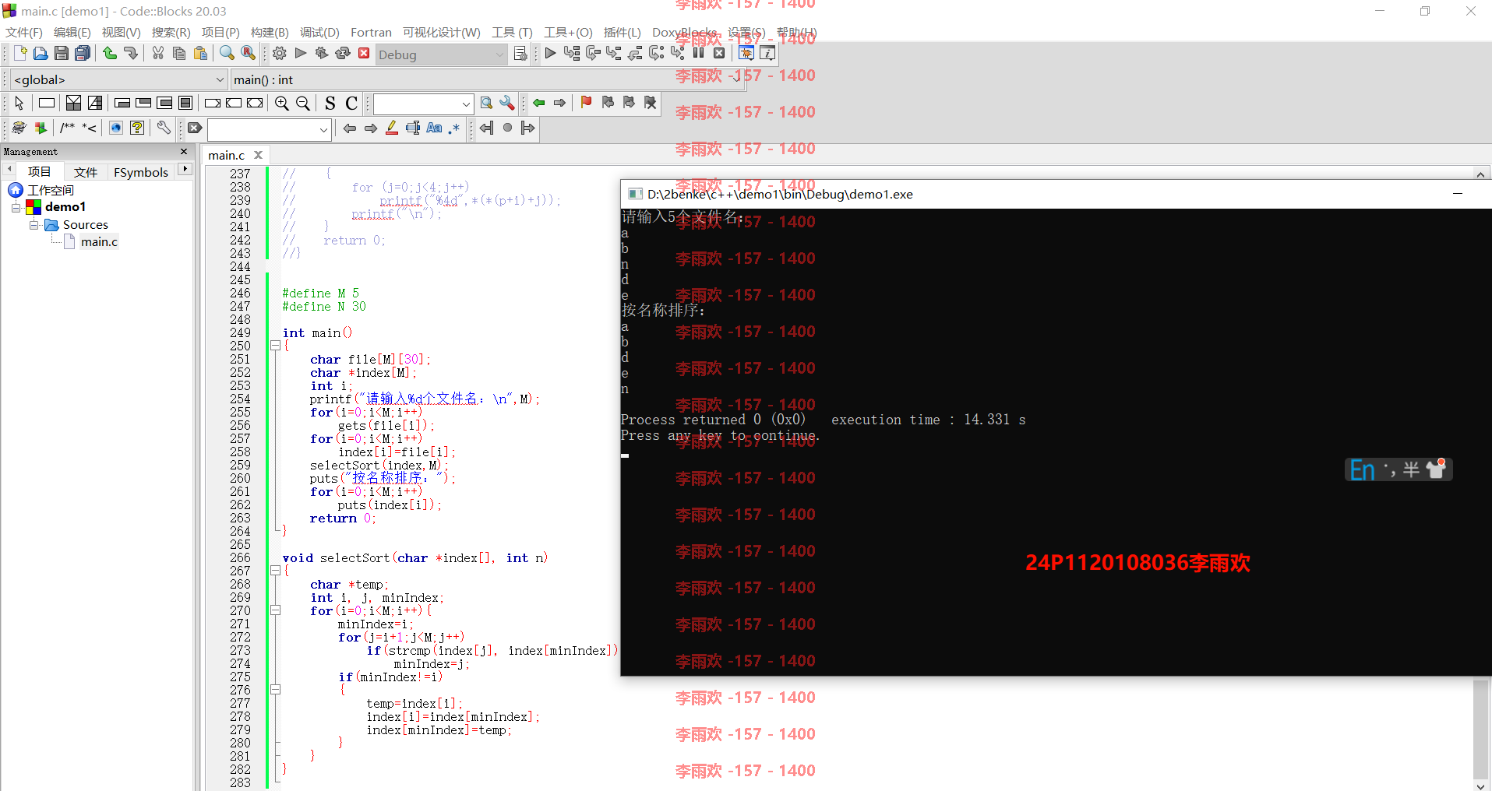Viewport: 1492px width, 791px height.
Task: Open the Doxygen help question mark icon
Action: [x=137, y=128]
